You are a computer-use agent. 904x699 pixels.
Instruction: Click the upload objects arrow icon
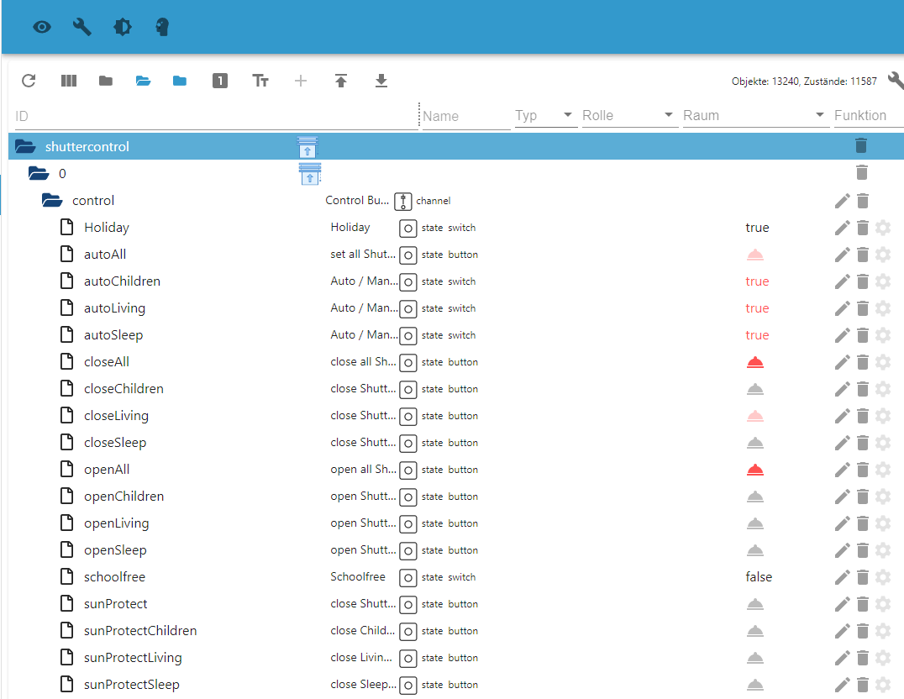(x=341, y=81)
